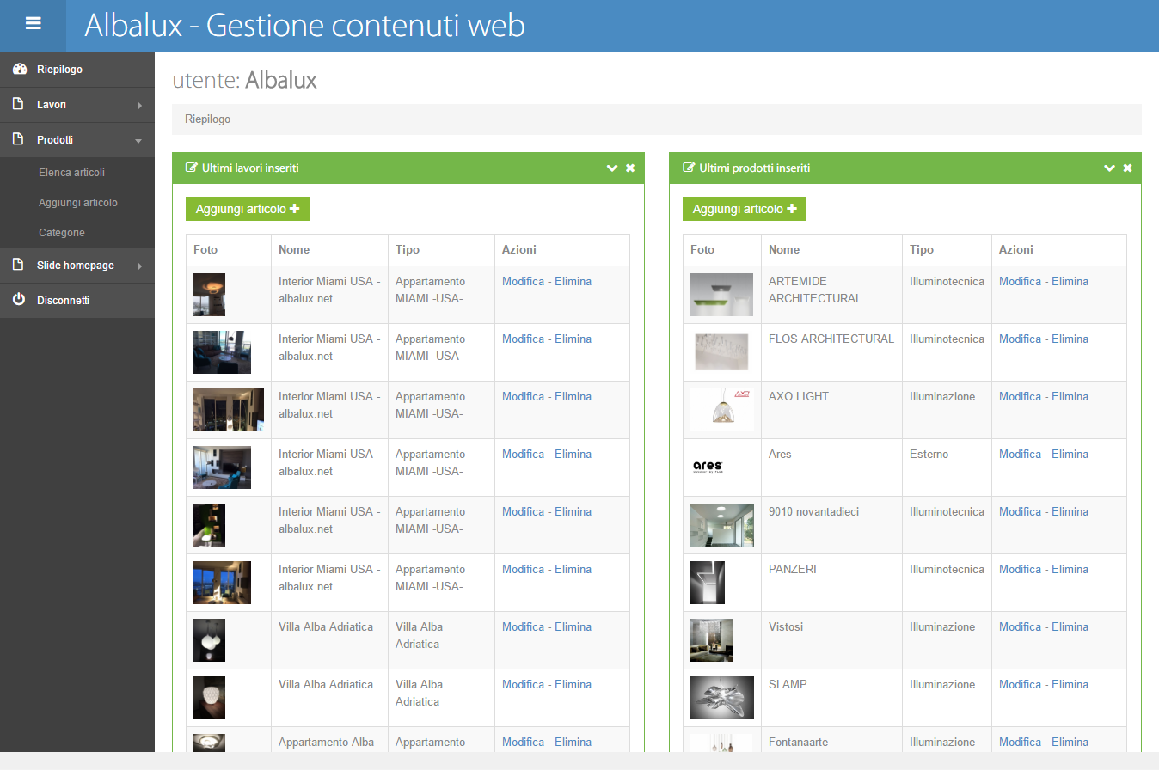1159x770 pixels.
Task: Close the Ultimi prodotti inseriti panel
Action: click(1127, 168)
